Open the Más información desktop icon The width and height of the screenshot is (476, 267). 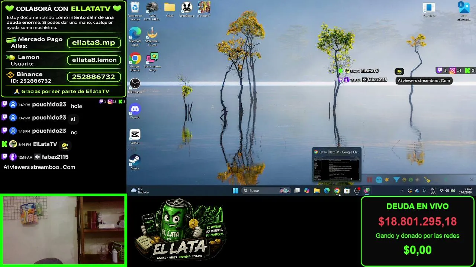463,11
